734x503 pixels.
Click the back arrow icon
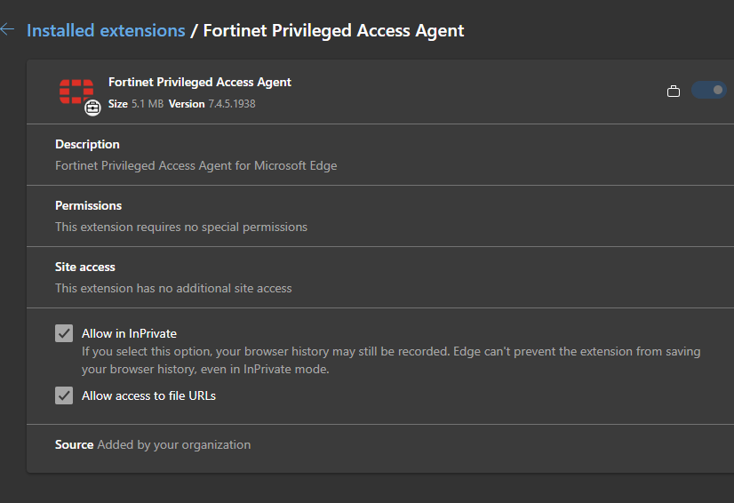7,29
